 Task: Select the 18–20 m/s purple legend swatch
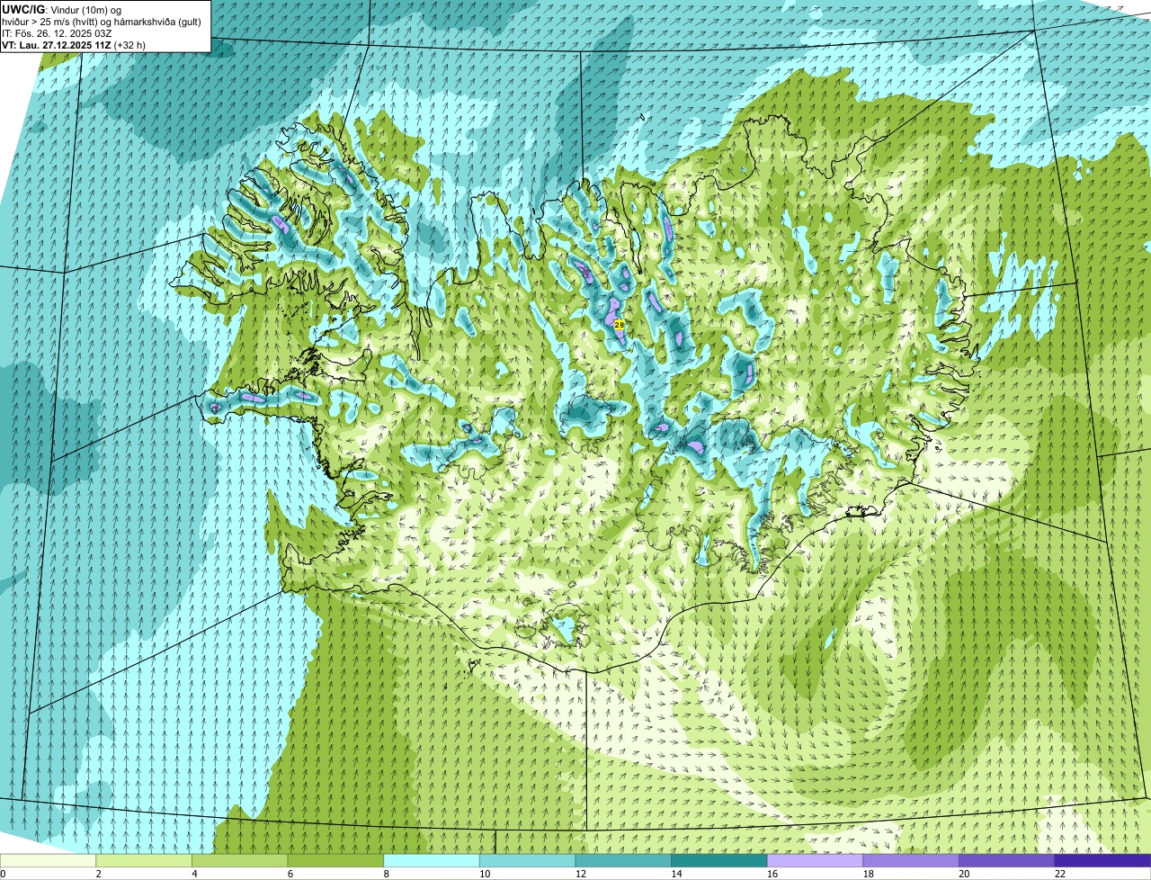coord(911,860)
